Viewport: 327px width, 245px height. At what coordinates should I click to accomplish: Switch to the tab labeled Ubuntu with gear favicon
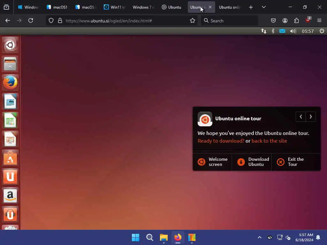pos(172,7)
